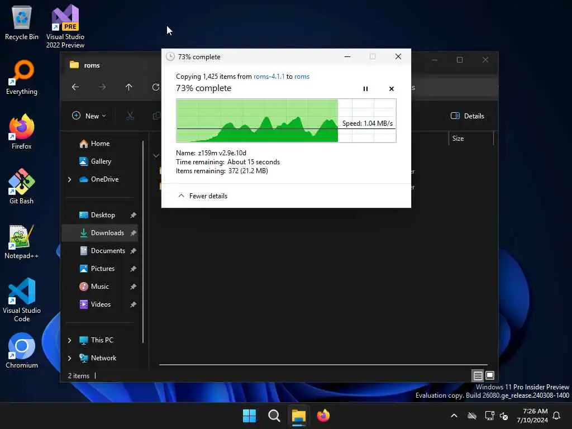Unpin Pictures using its pin icon

(x=133, y=269)
